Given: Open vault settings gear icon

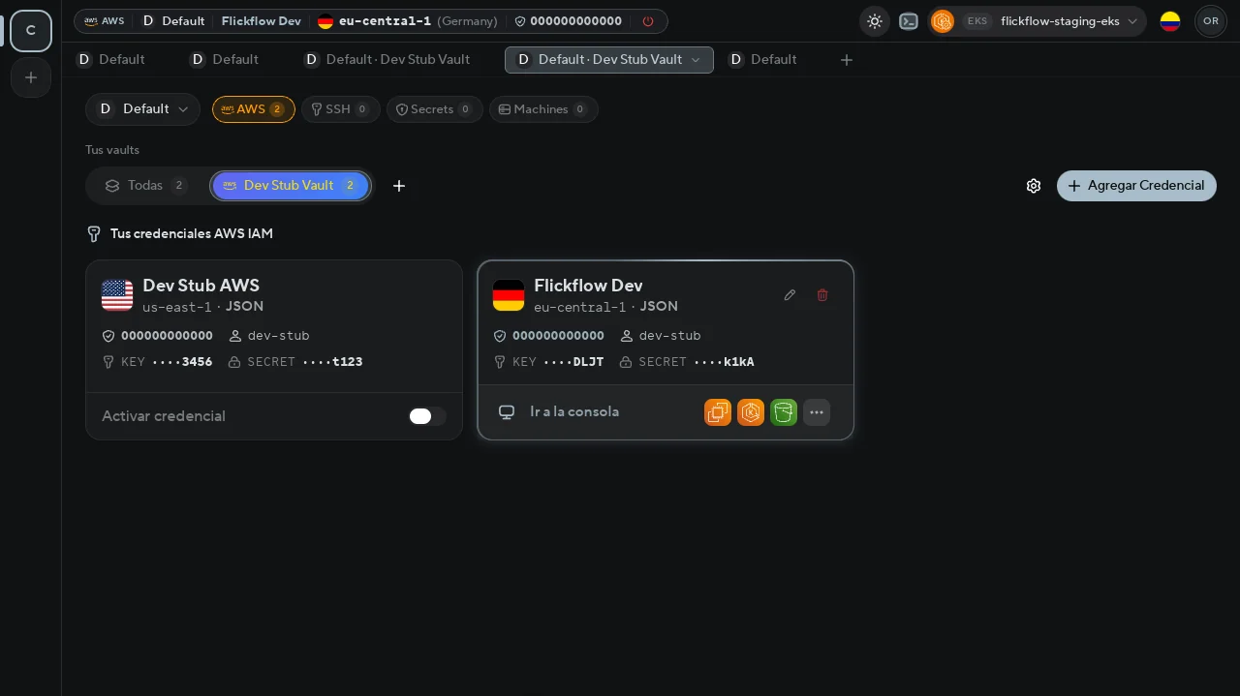Looking at the screenshot, I should tap(1034, 186).
